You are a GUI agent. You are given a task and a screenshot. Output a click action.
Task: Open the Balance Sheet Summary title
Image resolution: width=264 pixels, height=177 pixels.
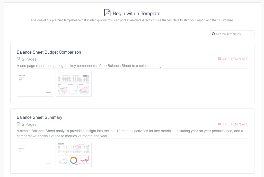pos(39,117)
